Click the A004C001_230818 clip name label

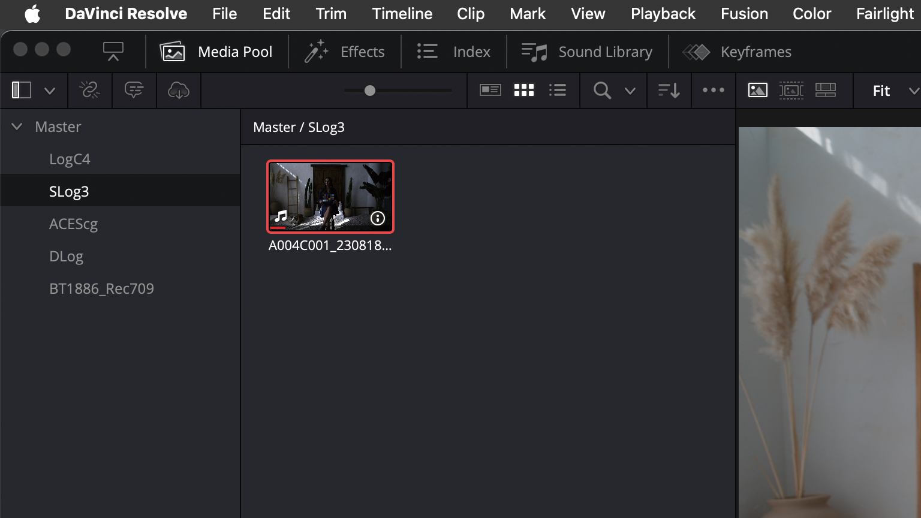tap(330, 245)
